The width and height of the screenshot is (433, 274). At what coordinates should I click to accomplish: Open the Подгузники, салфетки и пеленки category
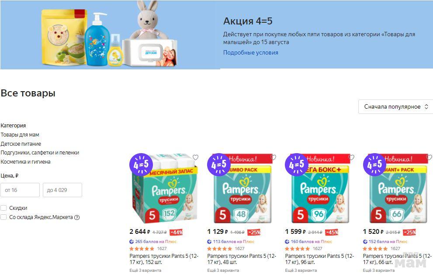coord(40,153)
